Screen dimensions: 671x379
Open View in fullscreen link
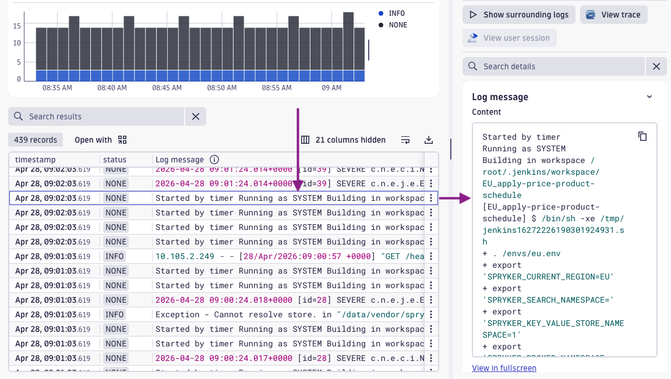click(x=504, y=368)
